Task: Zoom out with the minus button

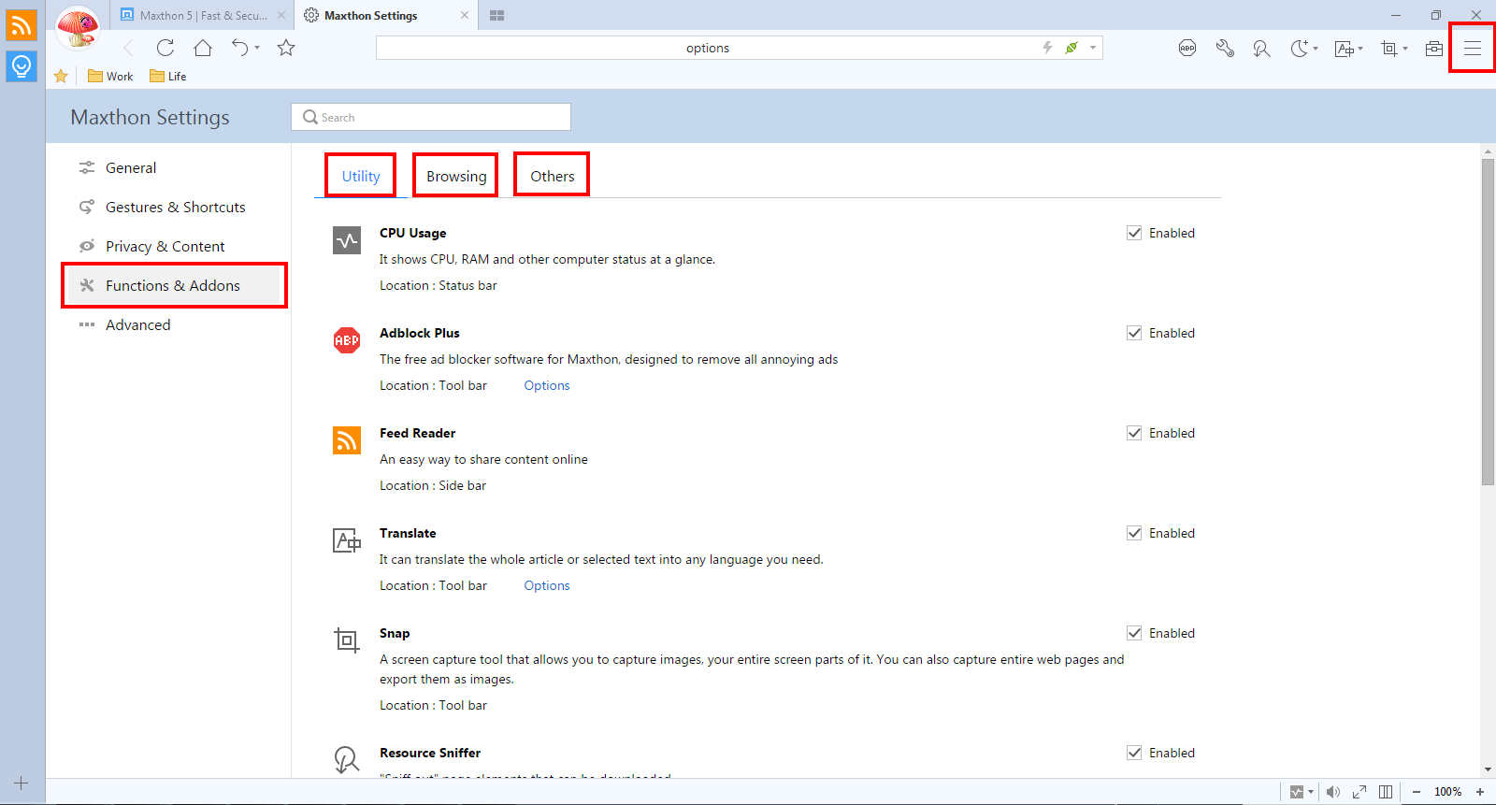Action: (x=1417, y=792)
